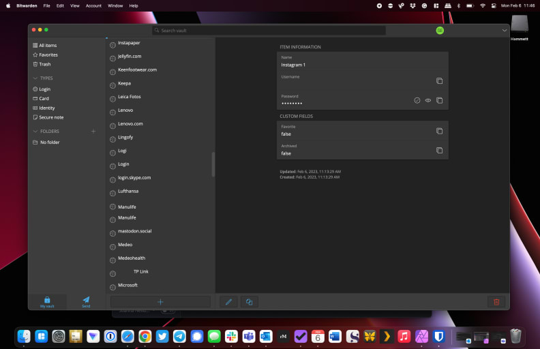This screenshot has height=349, width=540.
Task: Open the Instapaper vault entry
Action: 160,44
